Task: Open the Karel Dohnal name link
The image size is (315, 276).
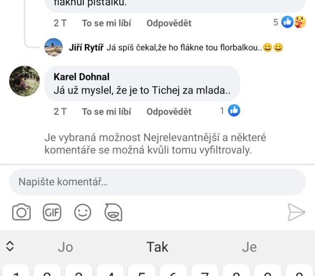Action: point(81,76)
